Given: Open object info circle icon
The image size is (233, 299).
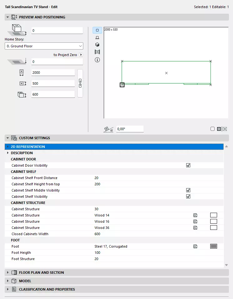Looking at the screenshot, I should coord(97,60).
